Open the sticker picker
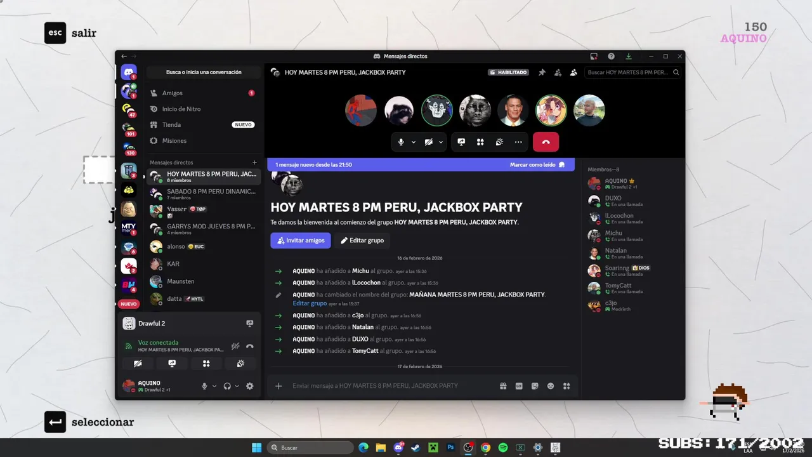Screen dimensions: 812x457 point(535,386)
